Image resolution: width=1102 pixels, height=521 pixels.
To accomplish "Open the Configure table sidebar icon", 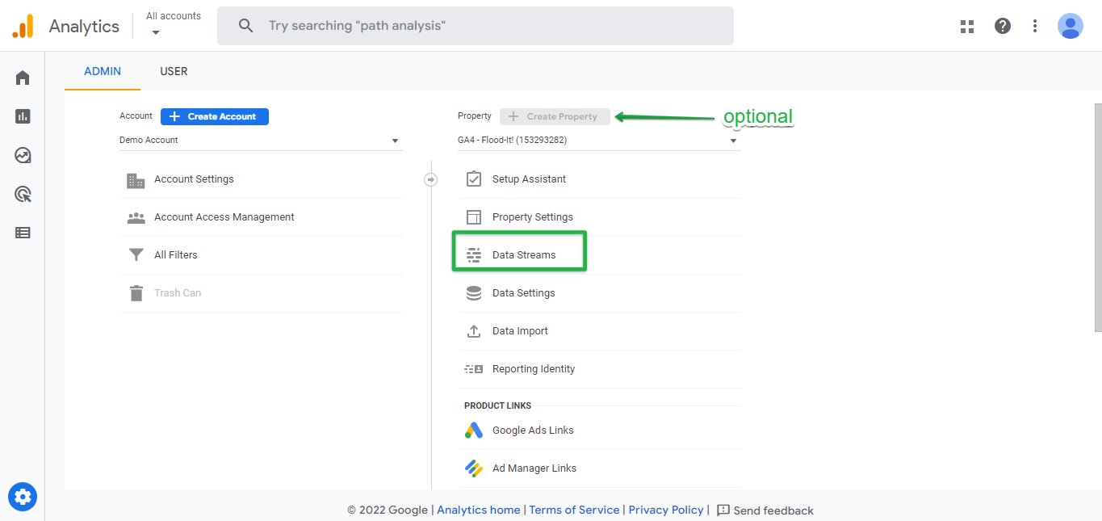I will (x=23, y=233).
